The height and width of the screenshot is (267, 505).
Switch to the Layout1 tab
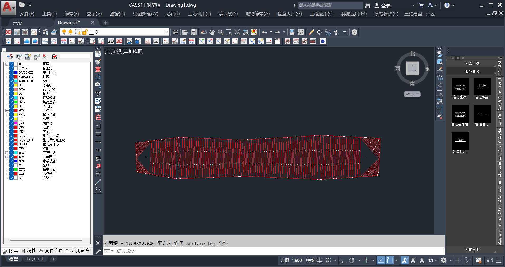click(x=35, y=259)
